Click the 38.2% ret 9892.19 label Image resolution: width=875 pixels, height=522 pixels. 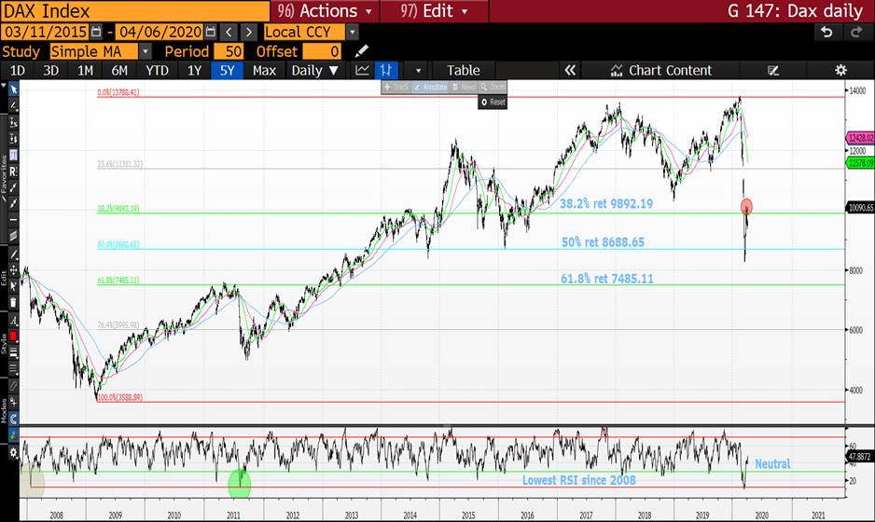click(606, 203)
